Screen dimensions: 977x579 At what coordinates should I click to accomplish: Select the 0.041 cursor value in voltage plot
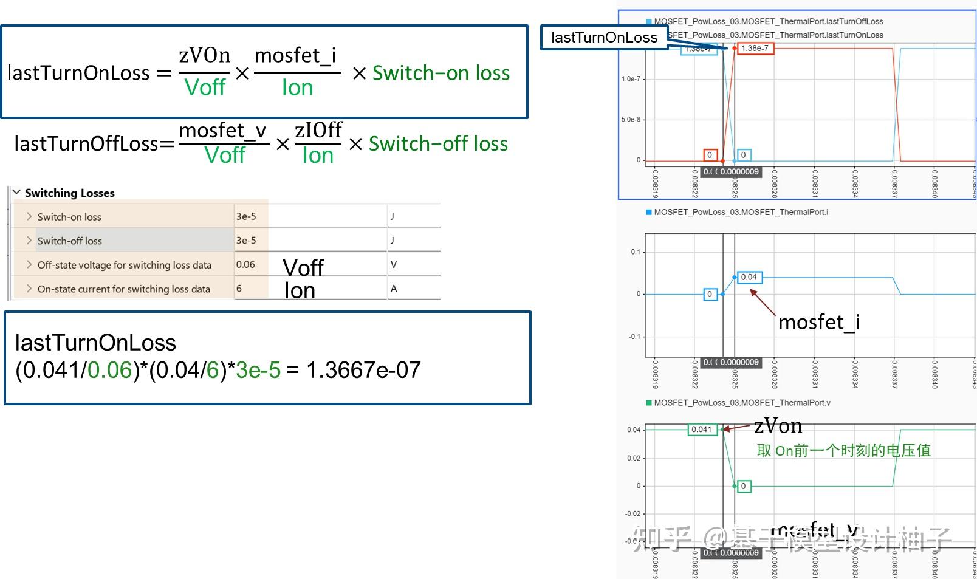(x=702, y=430)
